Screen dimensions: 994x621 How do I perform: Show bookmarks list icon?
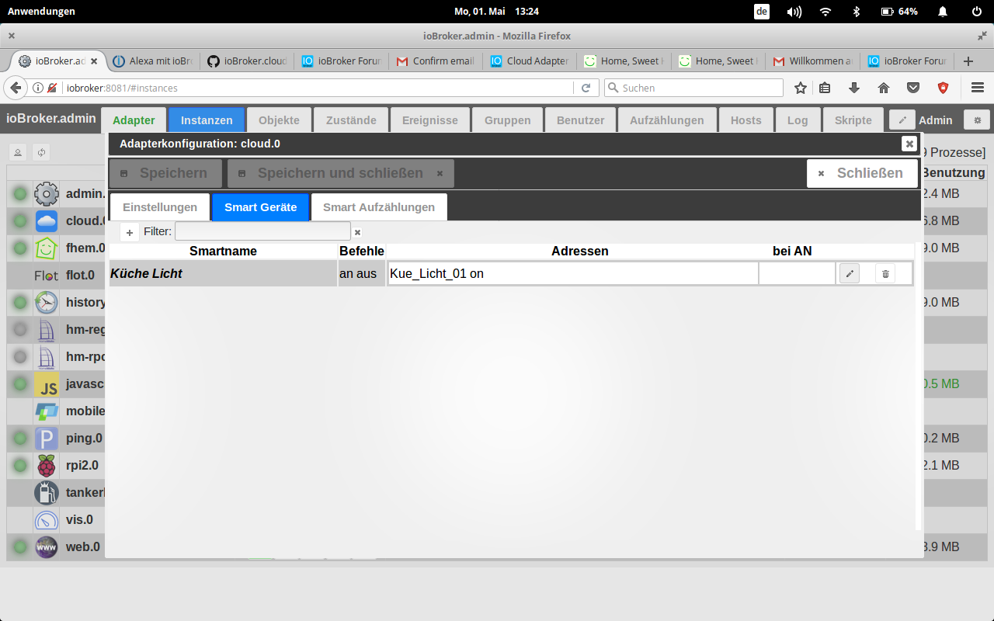pyautogui.click(x=825, y=88)
